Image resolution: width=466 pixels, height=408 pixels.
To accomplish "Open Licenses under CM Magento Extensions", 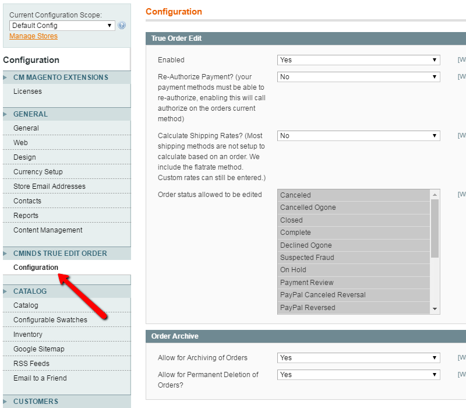I will point(27,92).
